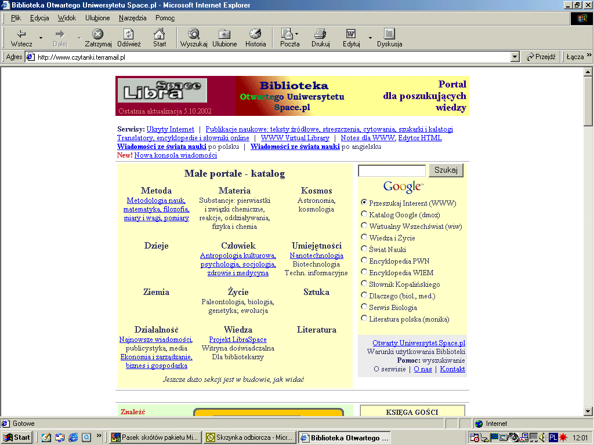Image resolution: width=594 pixels, height=445 pixels.
Task: Click the Google search text field
Action: coord(392,171)
